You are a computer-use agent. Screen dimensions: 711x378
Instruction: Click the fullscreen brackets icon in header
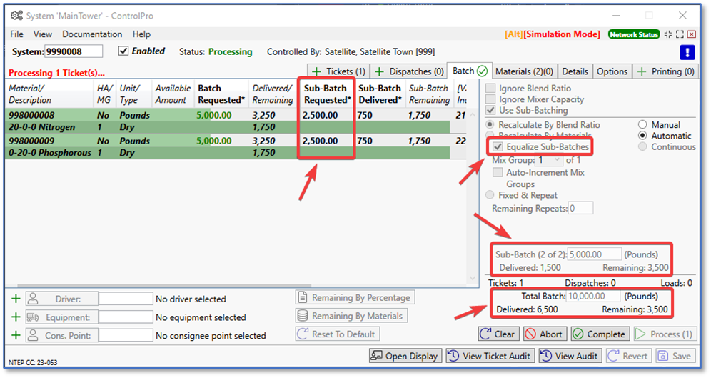point(680,34)
